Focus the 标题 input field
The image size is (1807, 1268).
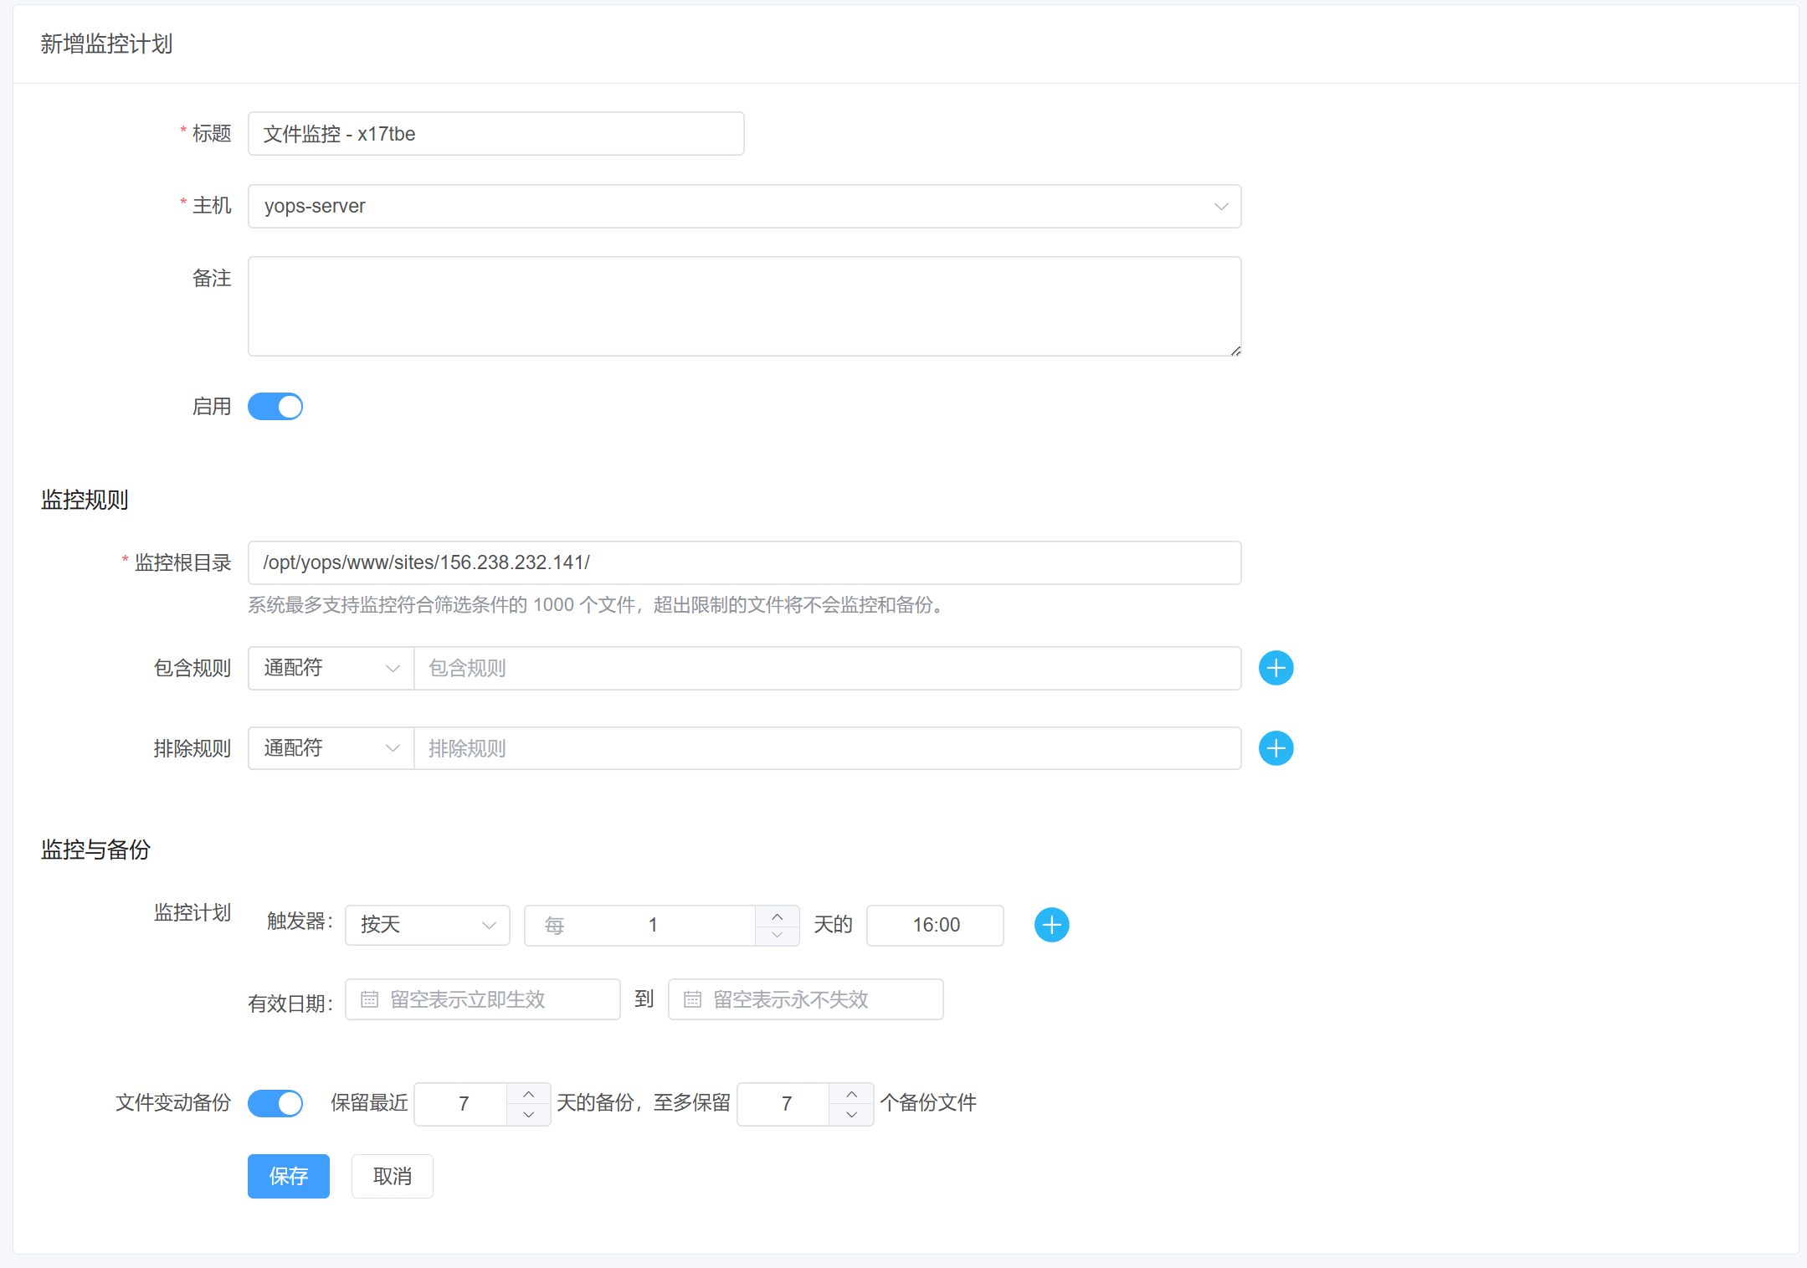pyautogui.click(x=495, y=134)
